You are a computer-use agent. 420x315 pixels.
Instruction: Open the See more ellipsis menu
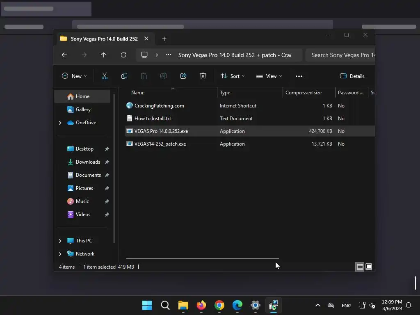coord(299,76)
